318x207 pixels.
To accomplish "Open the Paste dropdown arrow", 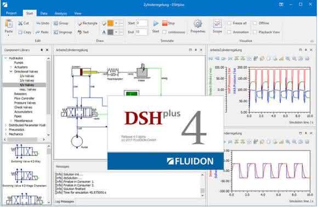I will click(9, 35).
